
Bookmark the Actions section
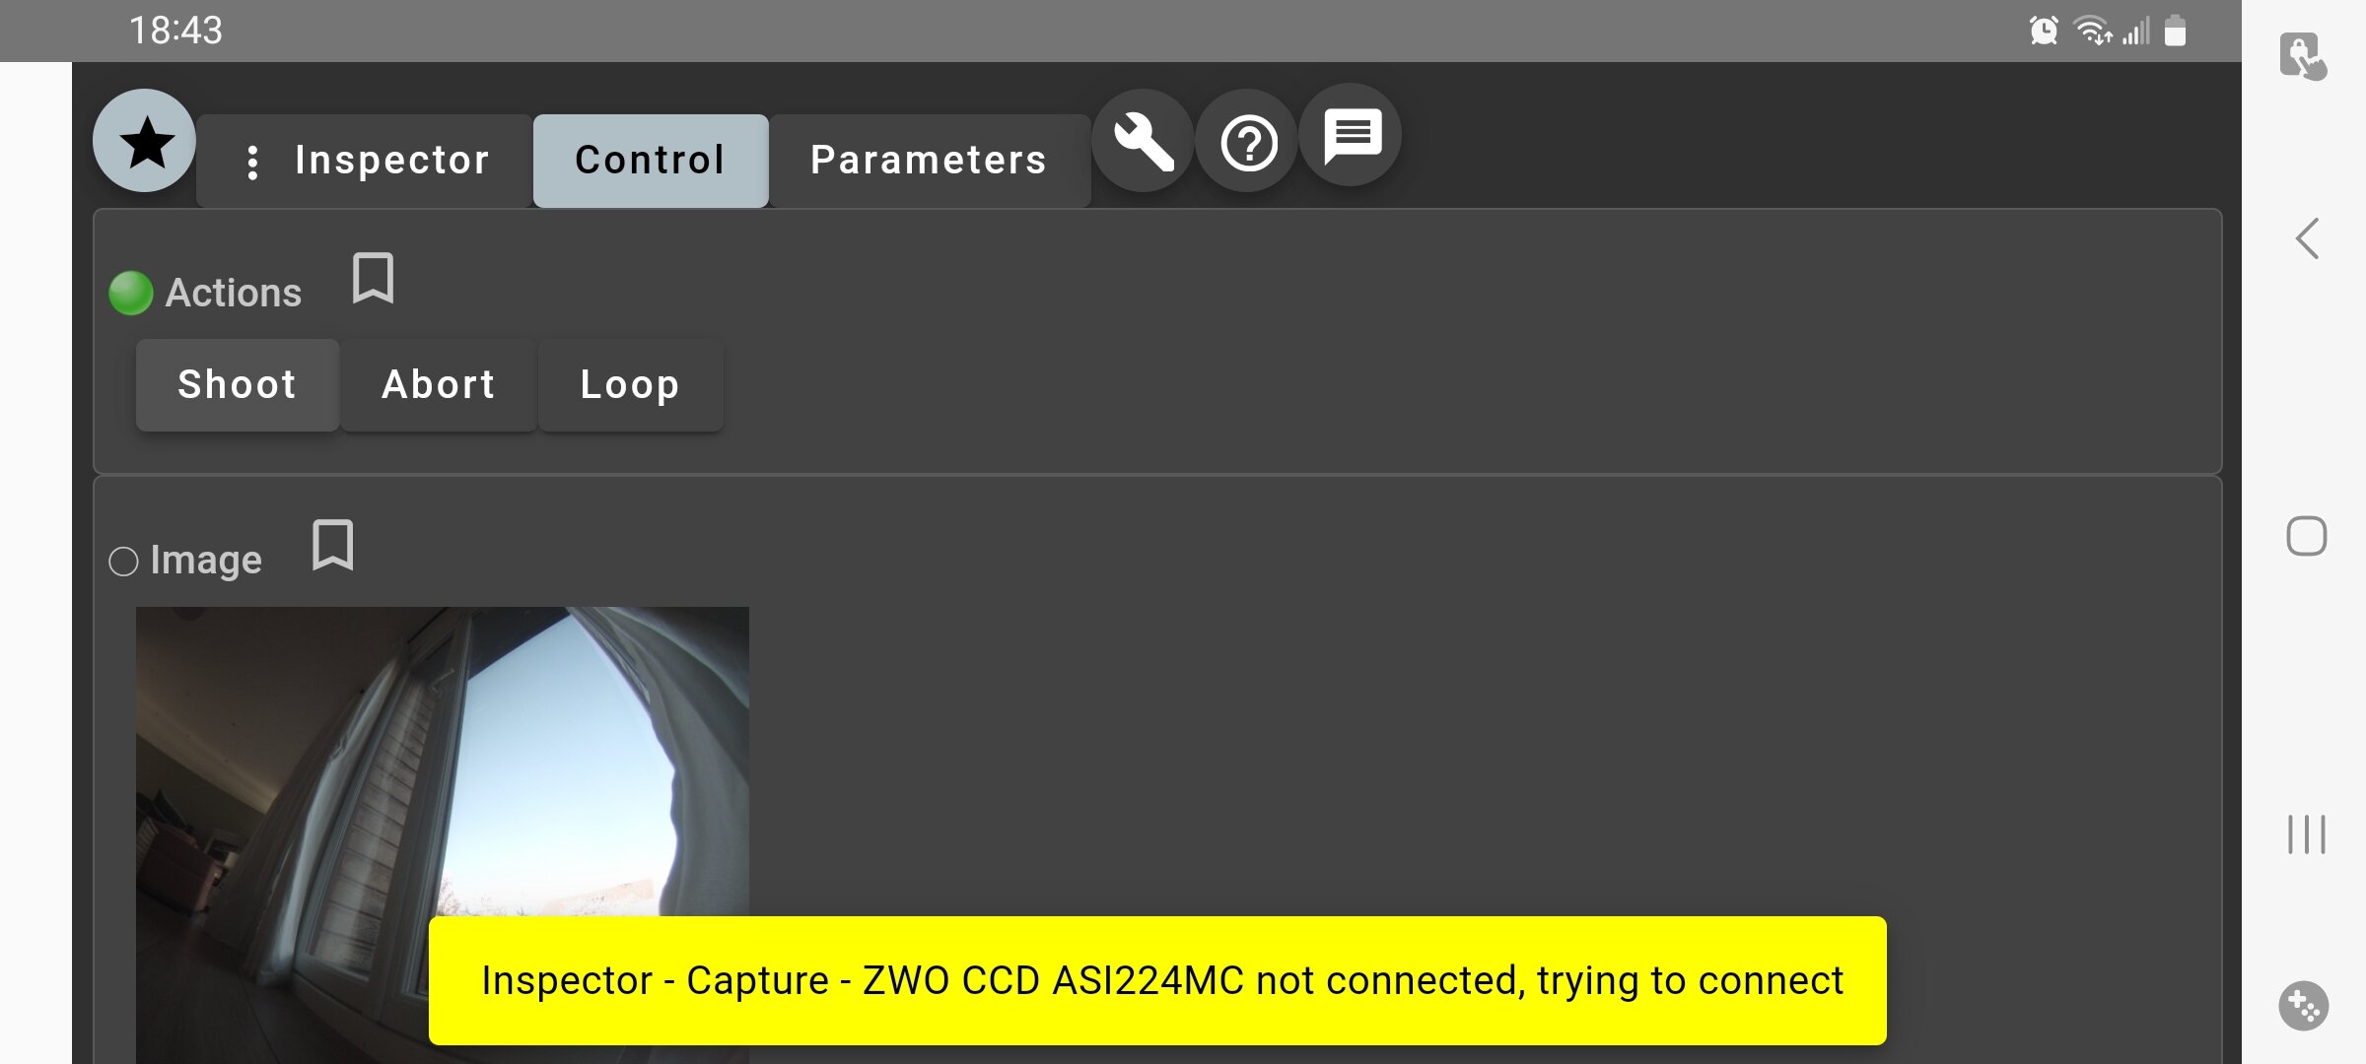pyautogui.click(x=374, y=279)
